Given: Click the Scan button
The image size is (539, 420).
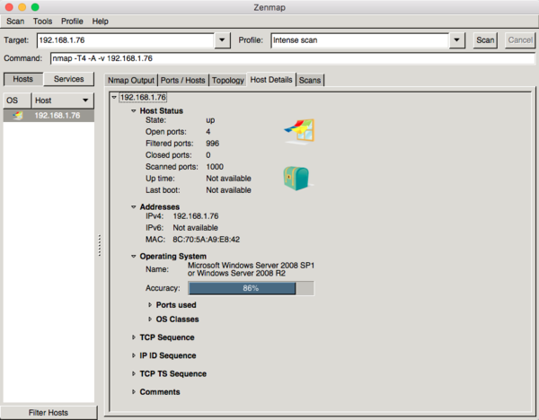Looking at the screenshot, I should point(485,40).
